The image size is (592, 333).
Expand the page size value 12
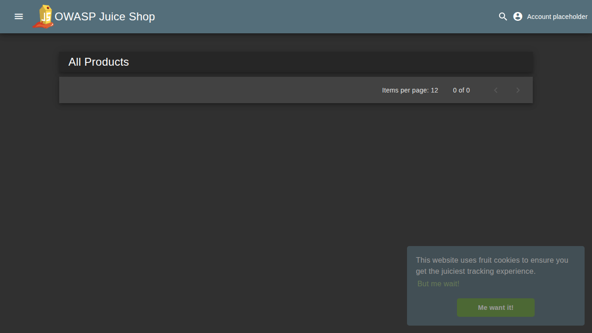(434, 90)
